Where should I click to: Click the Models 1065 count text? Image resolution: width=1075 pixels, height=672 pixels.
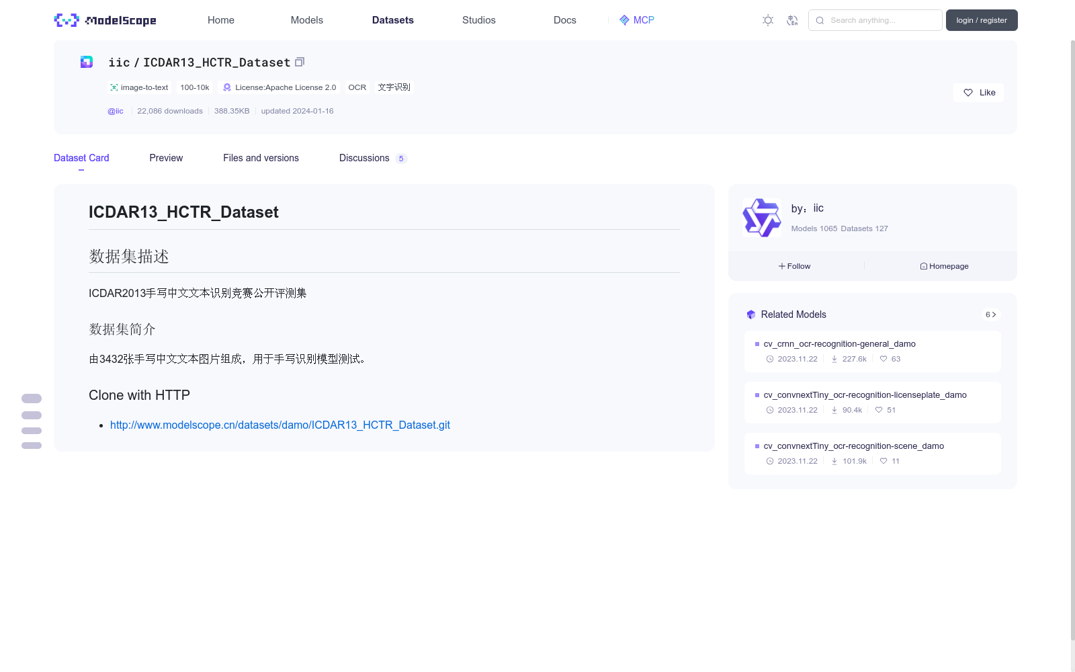[x=814, y=228]
